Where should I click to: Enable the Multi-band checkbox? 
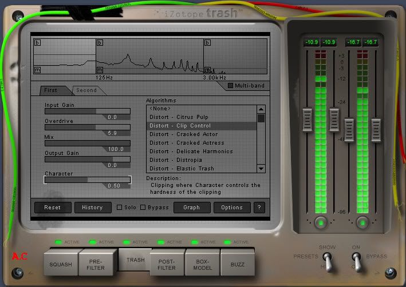click(231, 86)
